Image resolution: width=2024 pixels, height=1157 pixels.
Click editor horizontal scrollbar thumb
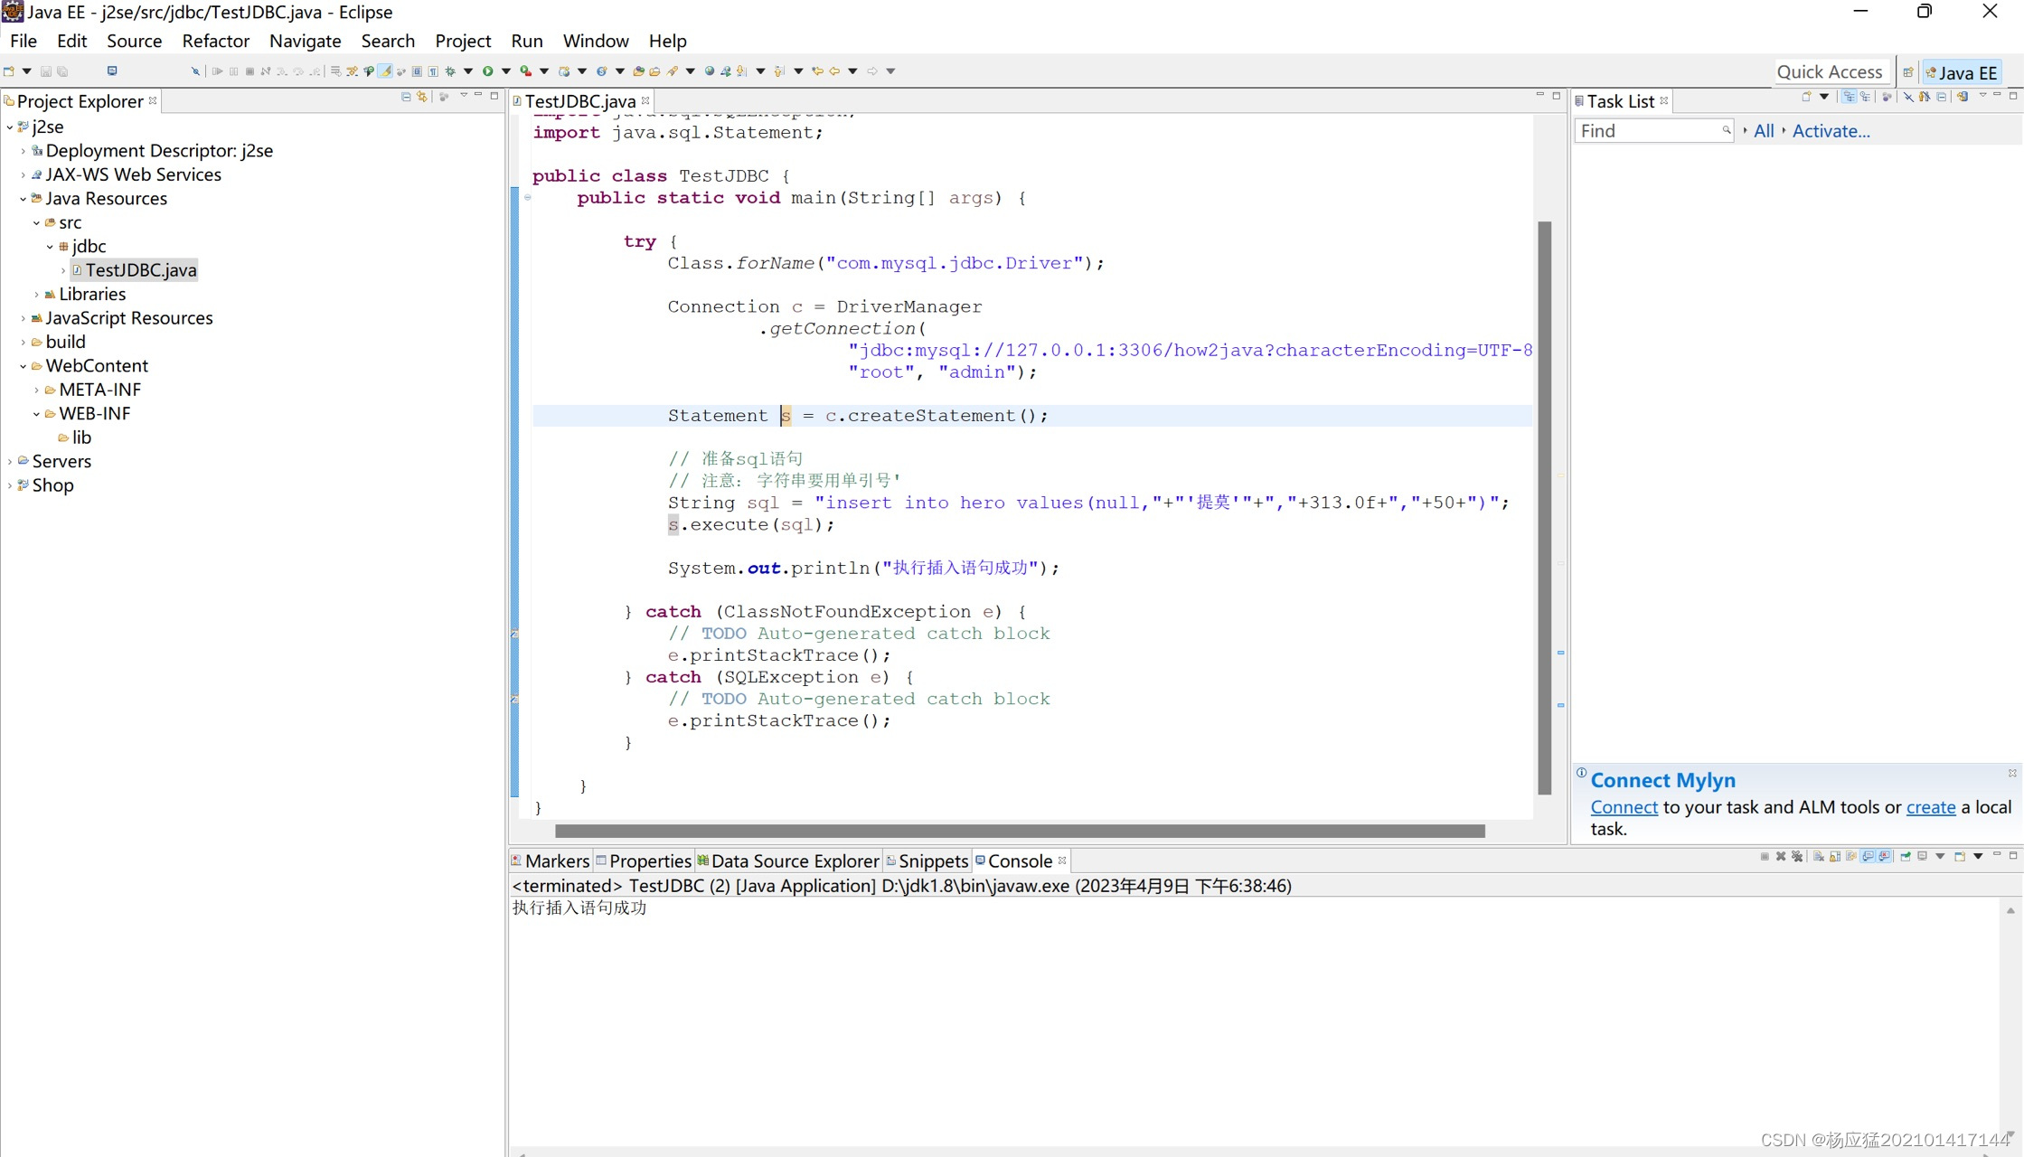tap(1020, 831)
